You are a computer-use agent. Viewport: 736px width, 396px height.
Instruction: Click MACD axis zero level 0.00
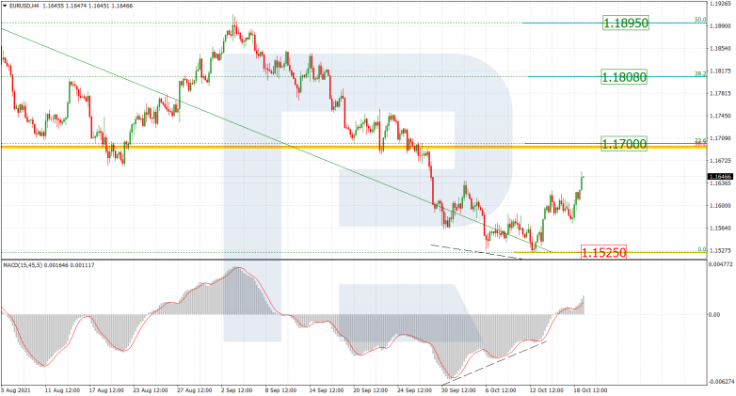[714, 314]
